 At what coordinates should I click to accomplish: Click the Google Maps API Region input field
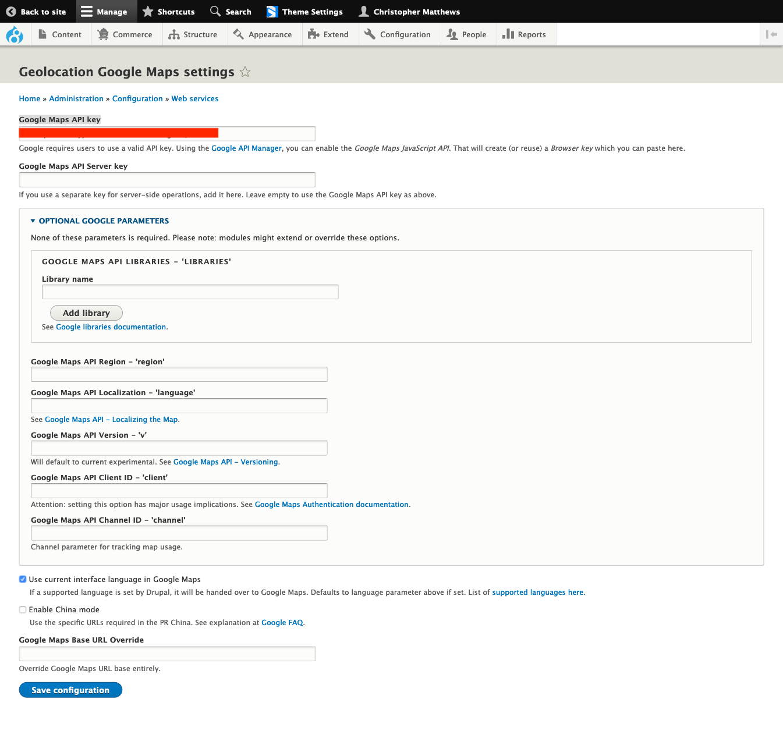coord(179,374)
